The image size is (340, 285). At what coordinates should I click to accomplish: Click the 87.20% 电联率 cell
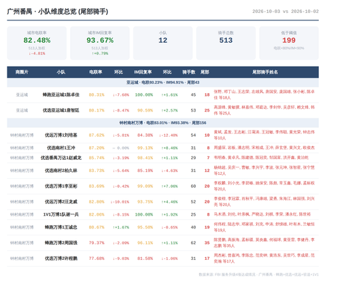point(97,148)
